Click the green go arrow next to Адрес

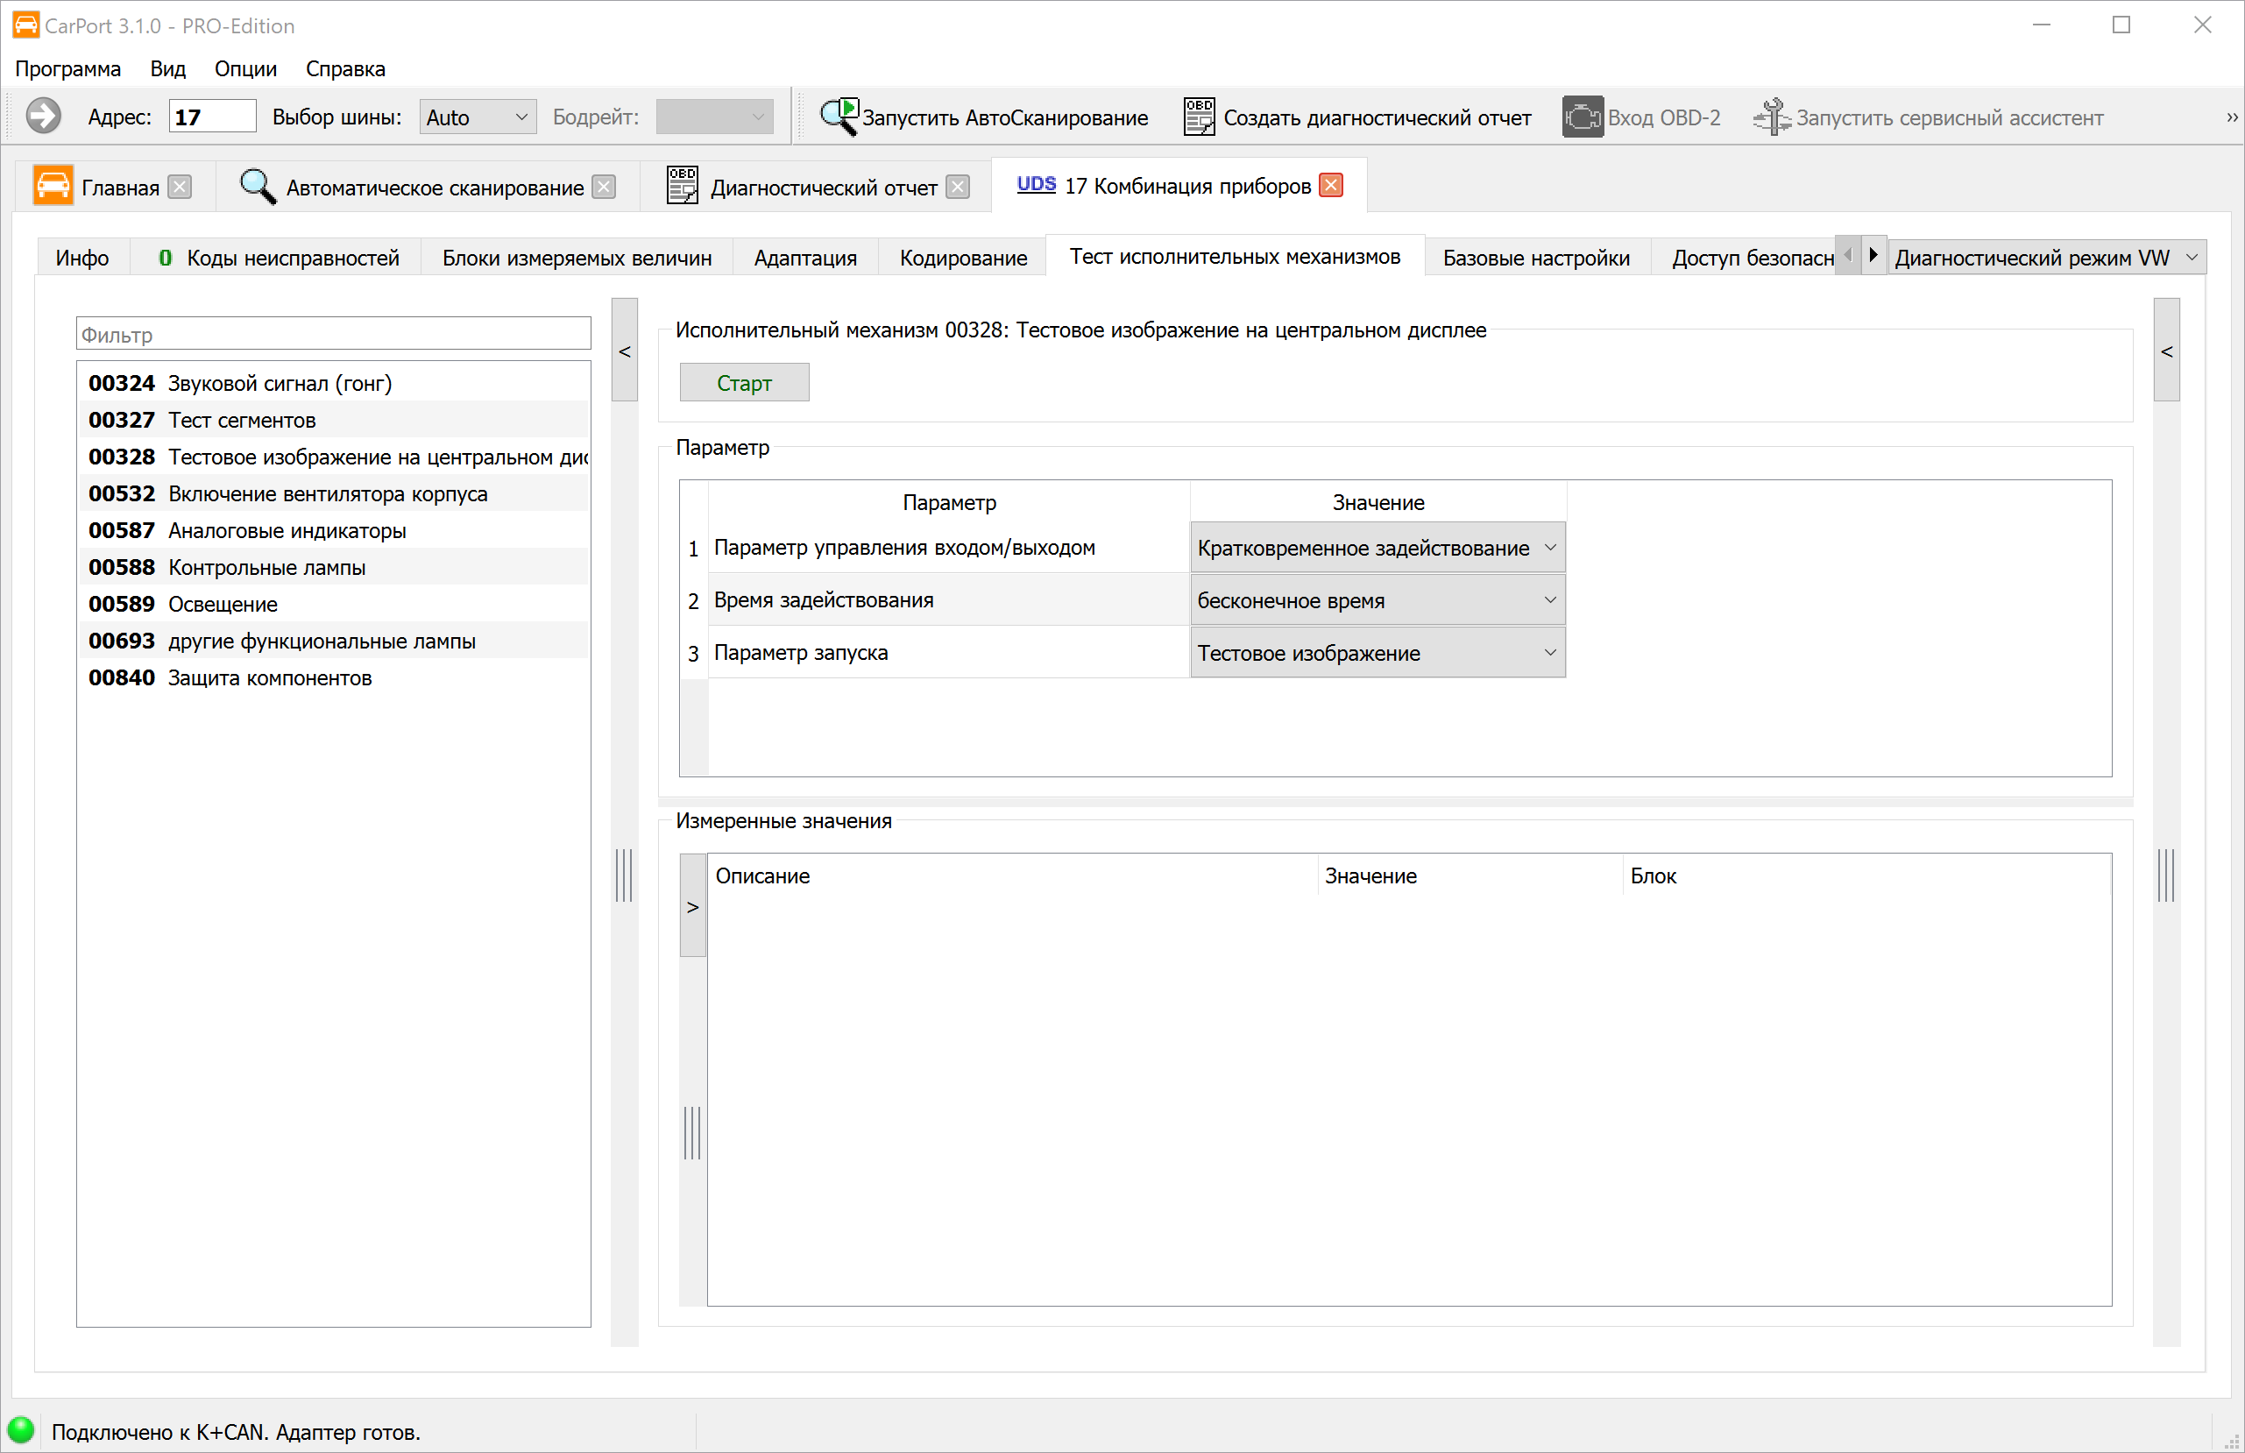tap(42, 116)
